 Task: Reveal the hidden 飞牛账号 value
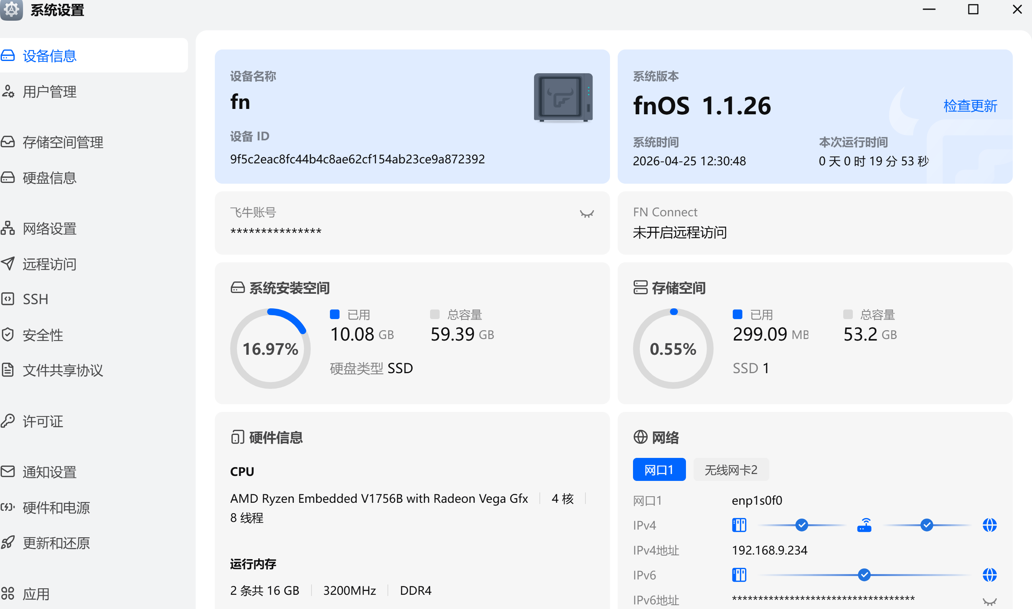[x=586, y=214]
